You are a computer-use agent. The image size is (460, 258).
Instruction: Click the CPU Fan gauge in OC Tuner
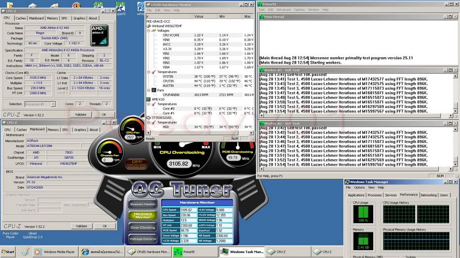coord(133,129)
